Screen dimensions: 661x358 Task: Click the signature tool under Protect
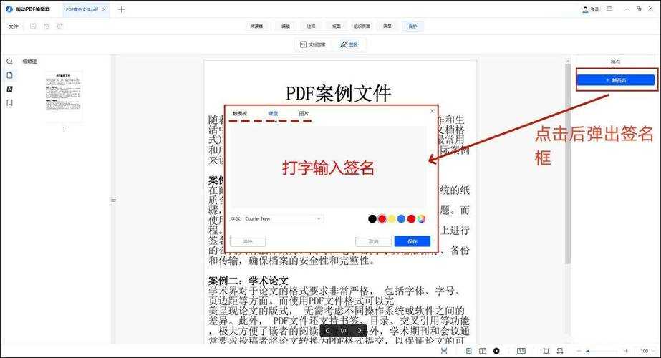(349, 44)
